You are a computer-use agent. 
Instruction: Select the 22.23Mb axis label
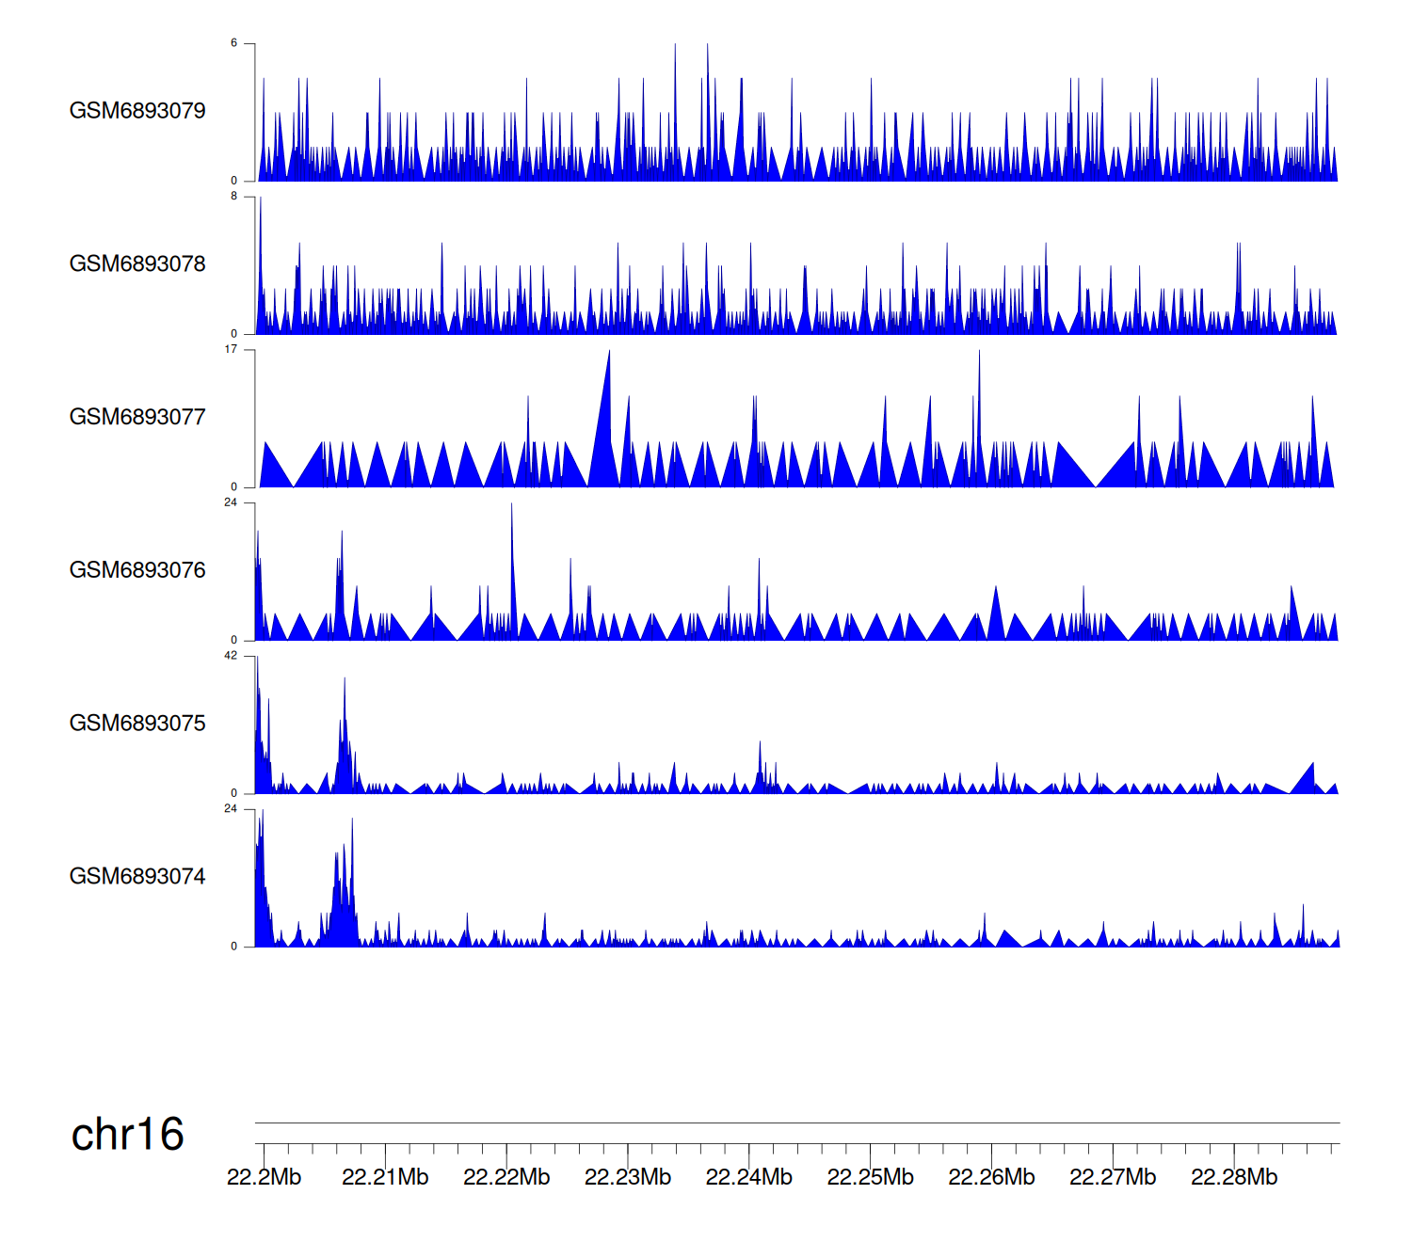(x=628, y=1177)
